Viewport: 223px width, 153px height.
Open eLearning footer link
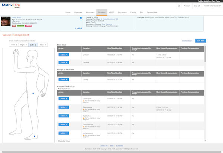click(x=120, y=146)
